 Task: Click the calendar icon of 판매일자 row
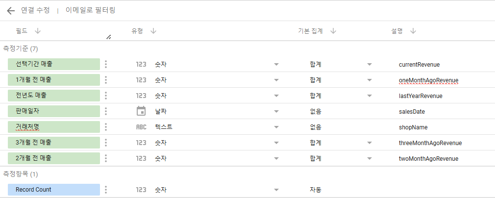(141, 111)
